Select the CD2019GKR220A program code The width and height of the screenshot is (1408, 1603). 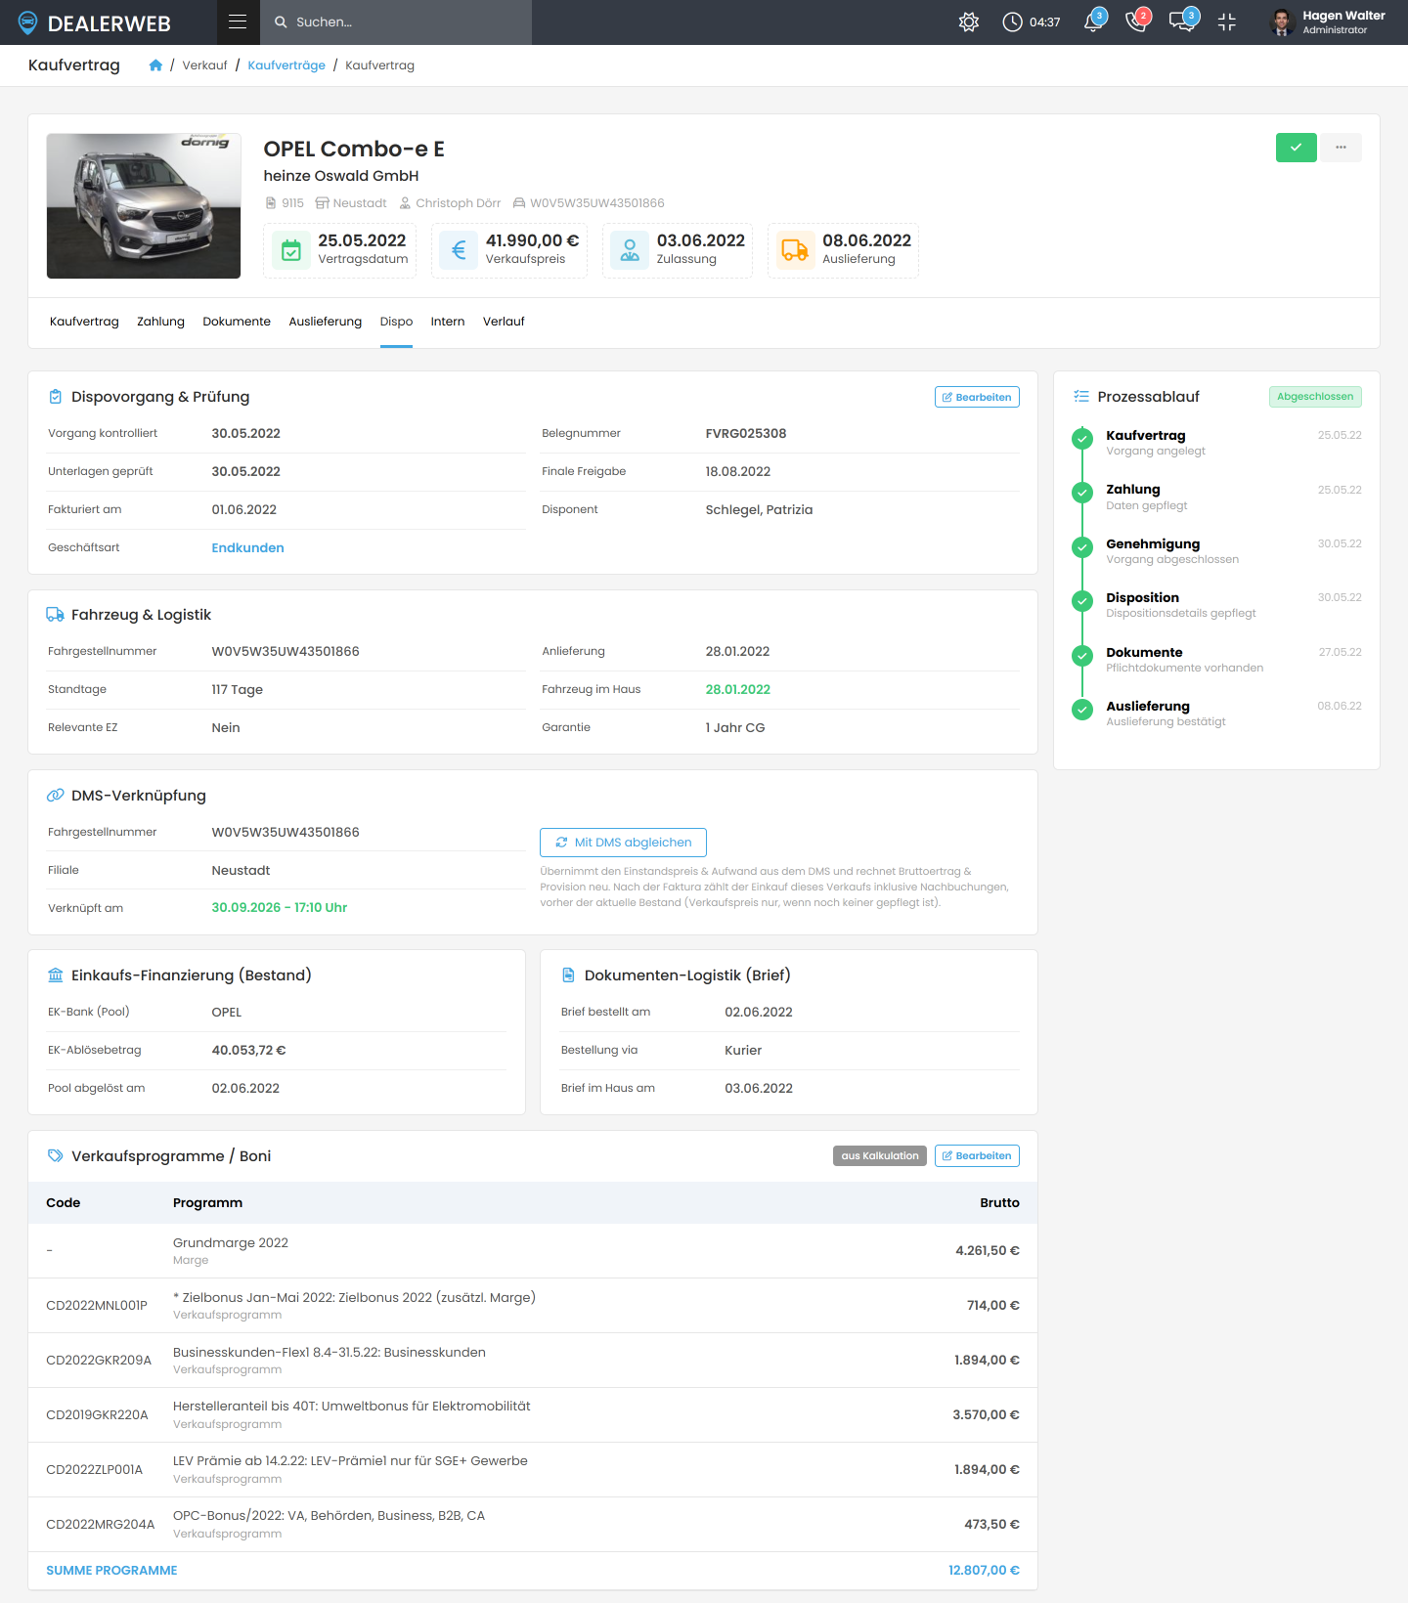pos(97,1415)
